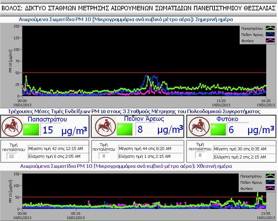Click the Πεδίον Άρεως five-minute value field

click(x=104, y=156)
